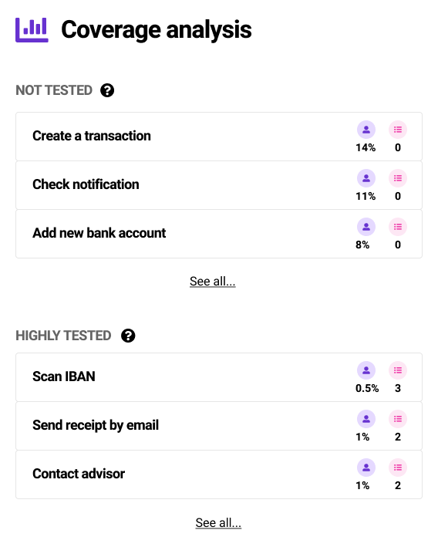438x547 pixels.
Task: Open the NOT TESTED help question mark
Action: (107, 90)
